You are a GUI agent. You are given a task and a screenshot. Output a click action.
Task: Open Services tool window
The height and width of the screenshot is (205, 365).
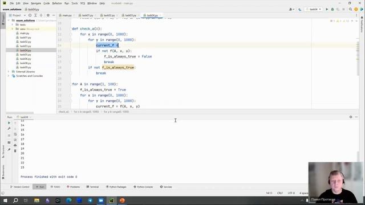tap(166, 187)
